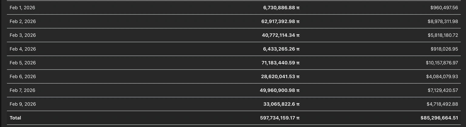This screenshot has height=127, width=466.
Task: Select the $10,157,876.97 value
Action: pos(442,63)
